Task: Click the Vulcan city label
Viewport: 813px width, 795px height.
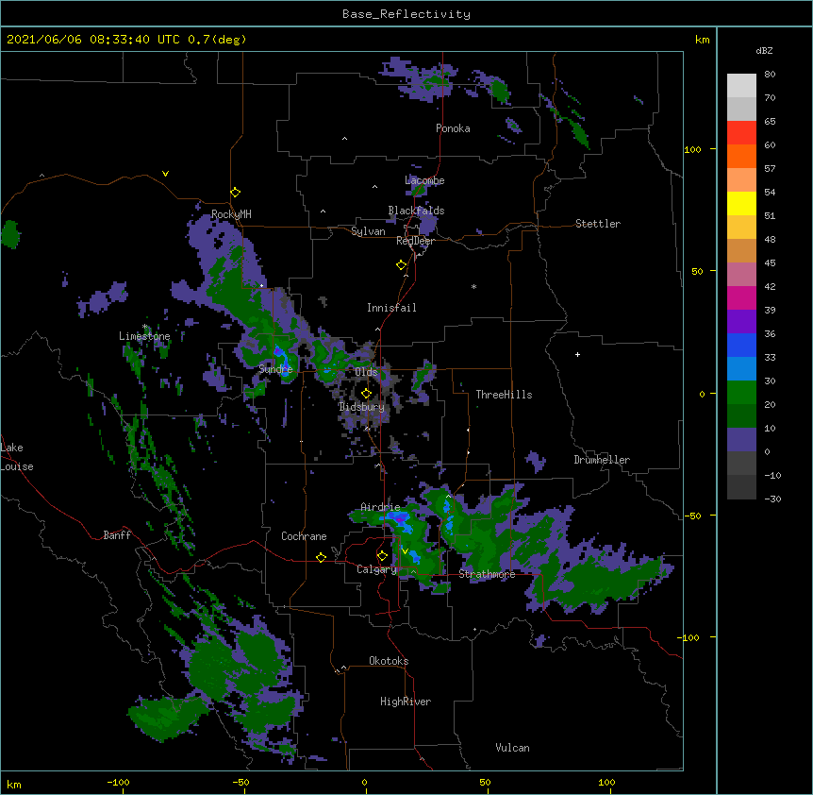Action: click(x=512, y=748)
